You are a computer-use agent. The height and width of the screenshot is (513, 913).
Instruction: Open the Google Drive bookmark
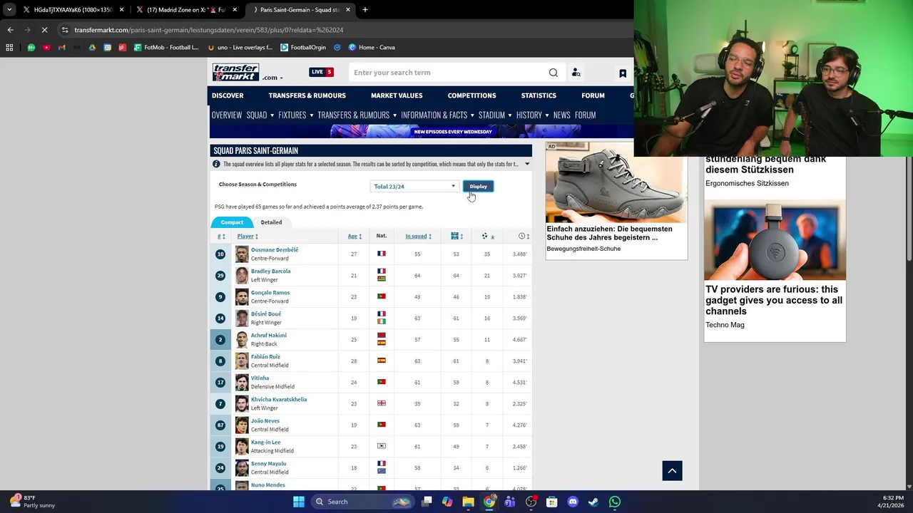click(92, 48)
